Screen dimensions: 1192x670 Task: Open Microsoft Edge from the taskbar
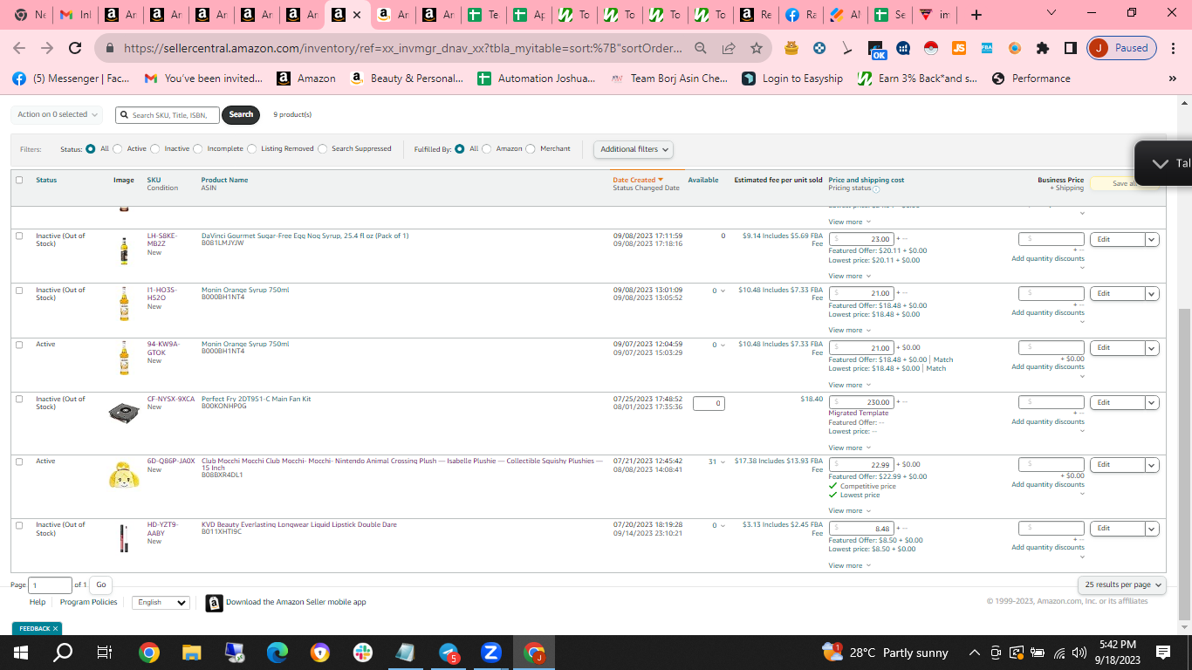pyautogui.click(x=277, y=653)
